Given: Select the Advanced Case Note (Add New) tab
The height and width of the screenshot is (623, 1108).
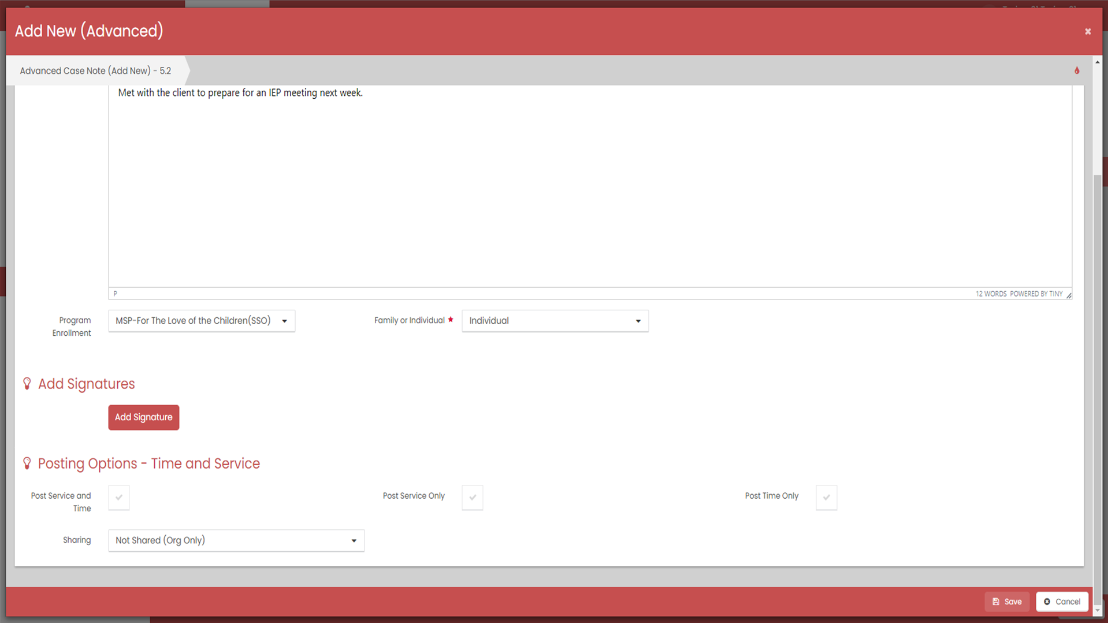Looking at the screenshot, I should (x=95, y=71).
